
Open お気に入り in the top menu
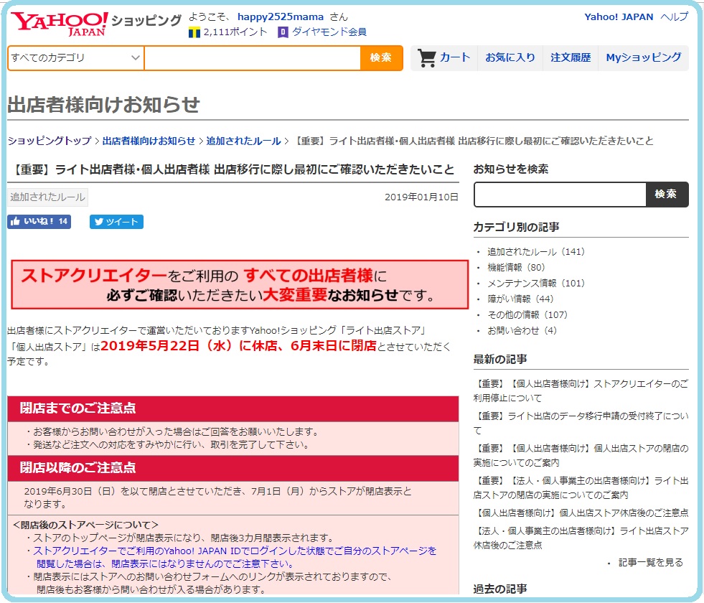510,57
